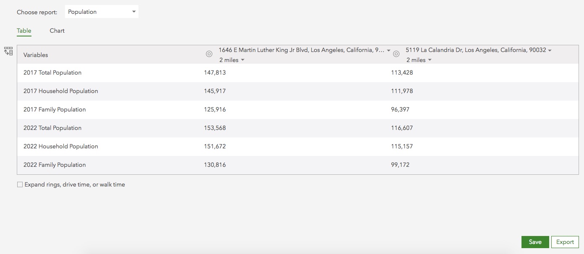Switch to the Table tab
The width and height of the screenshot is (584, 254).
click(x=24, y=31)
